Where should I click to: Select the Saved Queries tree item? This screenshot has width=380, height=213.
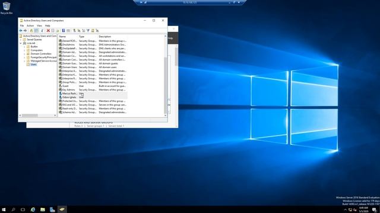[34, 40]
